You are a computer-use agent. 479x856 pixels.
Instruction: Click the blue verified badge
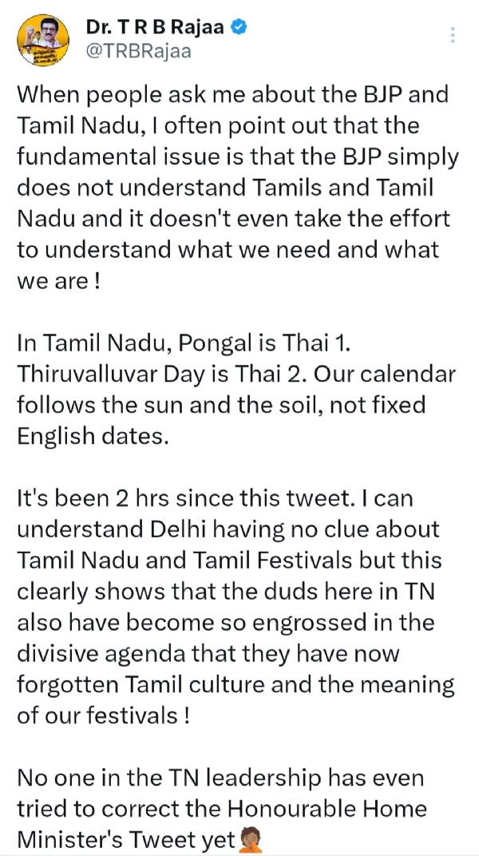coord(239,28)
